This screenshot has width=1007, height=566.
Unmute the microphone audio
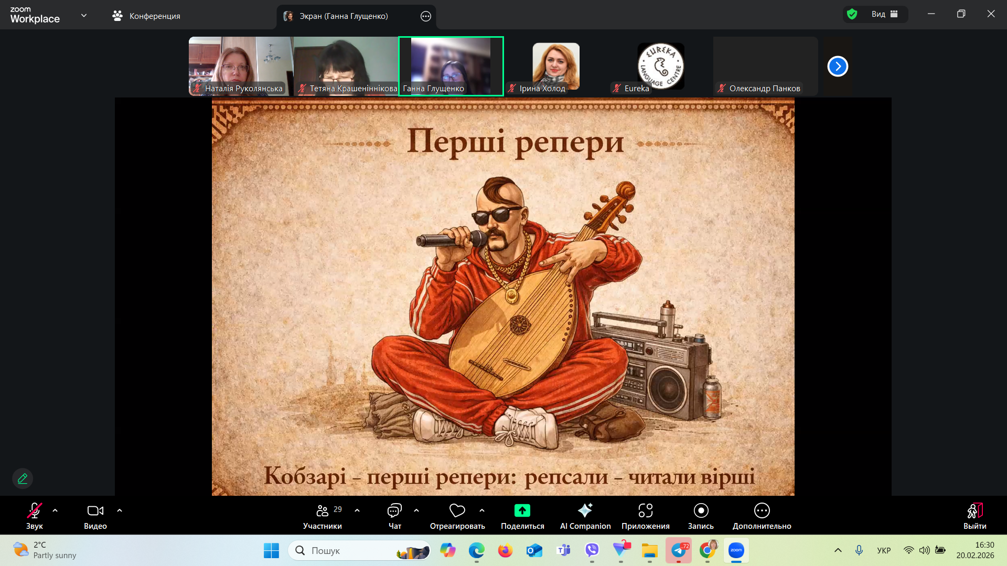pyautogui.click(x=35, y=516)
